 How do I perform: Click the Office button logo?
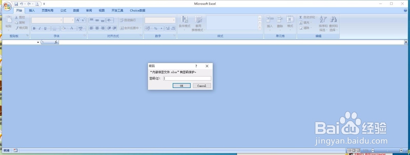(x=7, y=6)
